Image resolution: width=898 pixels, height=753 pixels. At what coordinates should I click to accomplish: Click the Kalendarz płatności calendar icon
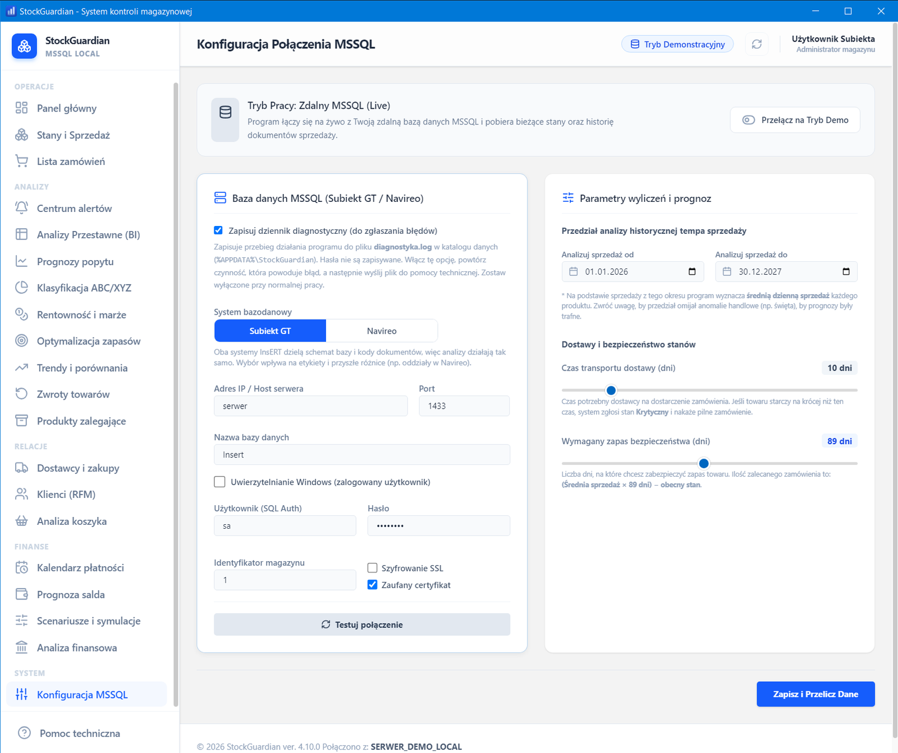coord(21,567)
